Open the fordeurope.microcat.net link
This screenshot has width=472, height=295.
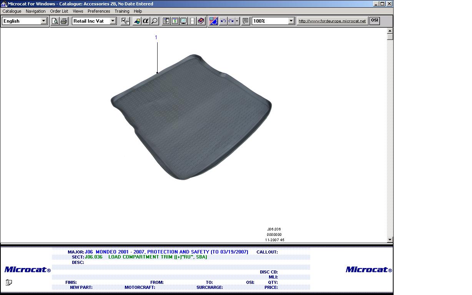(x=332, y=21)
